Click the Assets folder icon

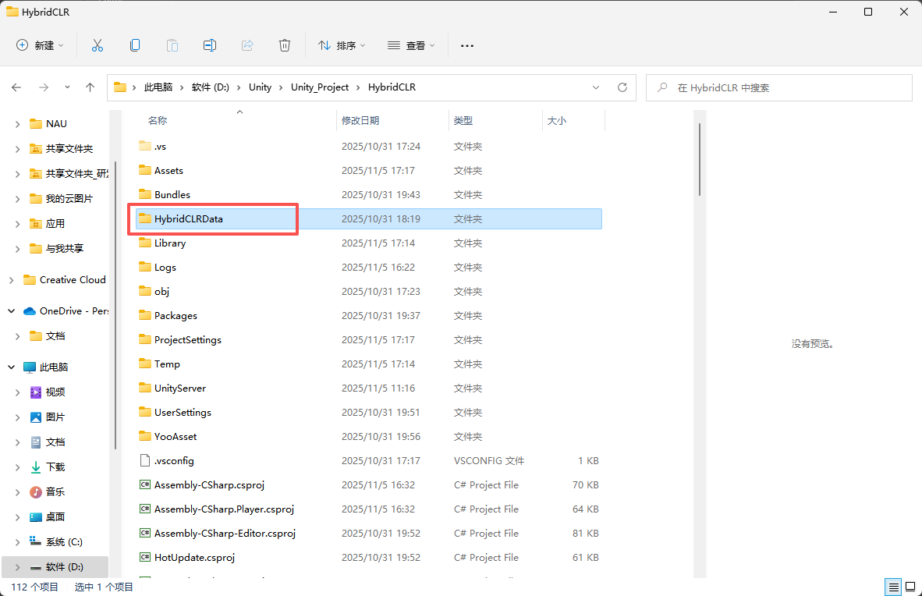point(144,170)
